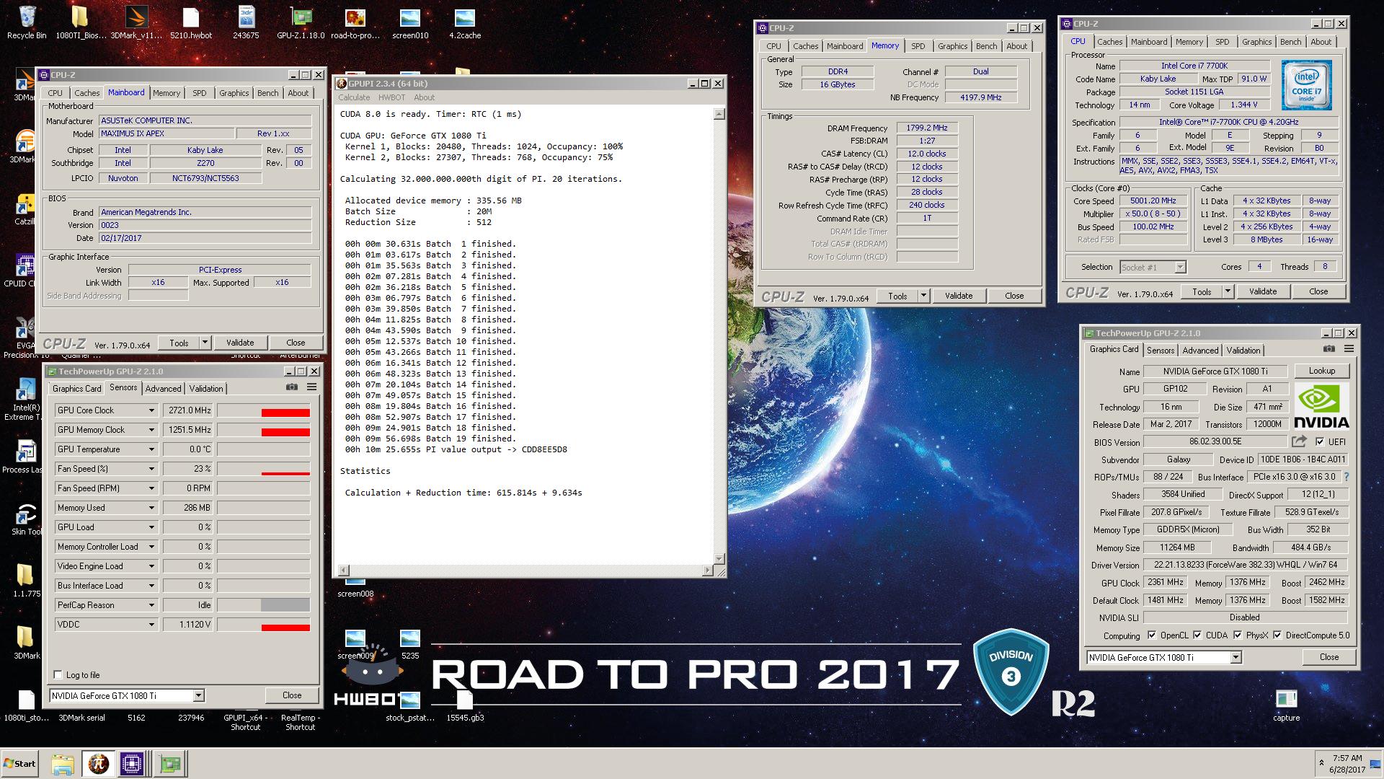Open the screen010 desktop icon
The height and width of the screenshot is (779, 1384).
pos(410,22)
